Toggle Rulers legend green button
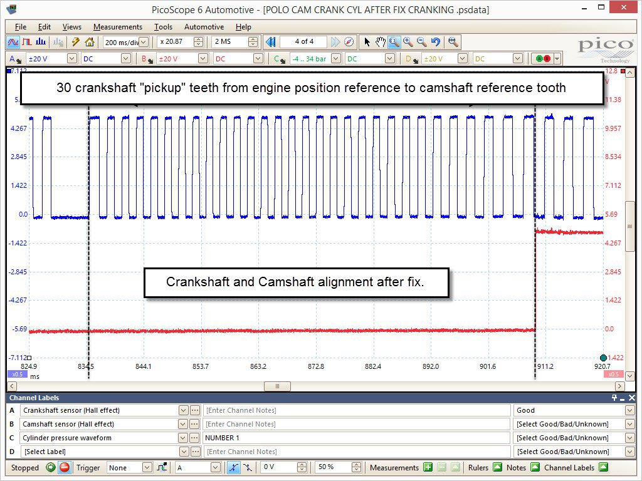 [497, 467]
